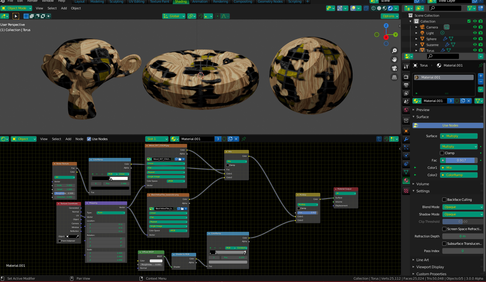
Task: Click the Diffuse BSDF color swatch
Action: click(156, 261)
